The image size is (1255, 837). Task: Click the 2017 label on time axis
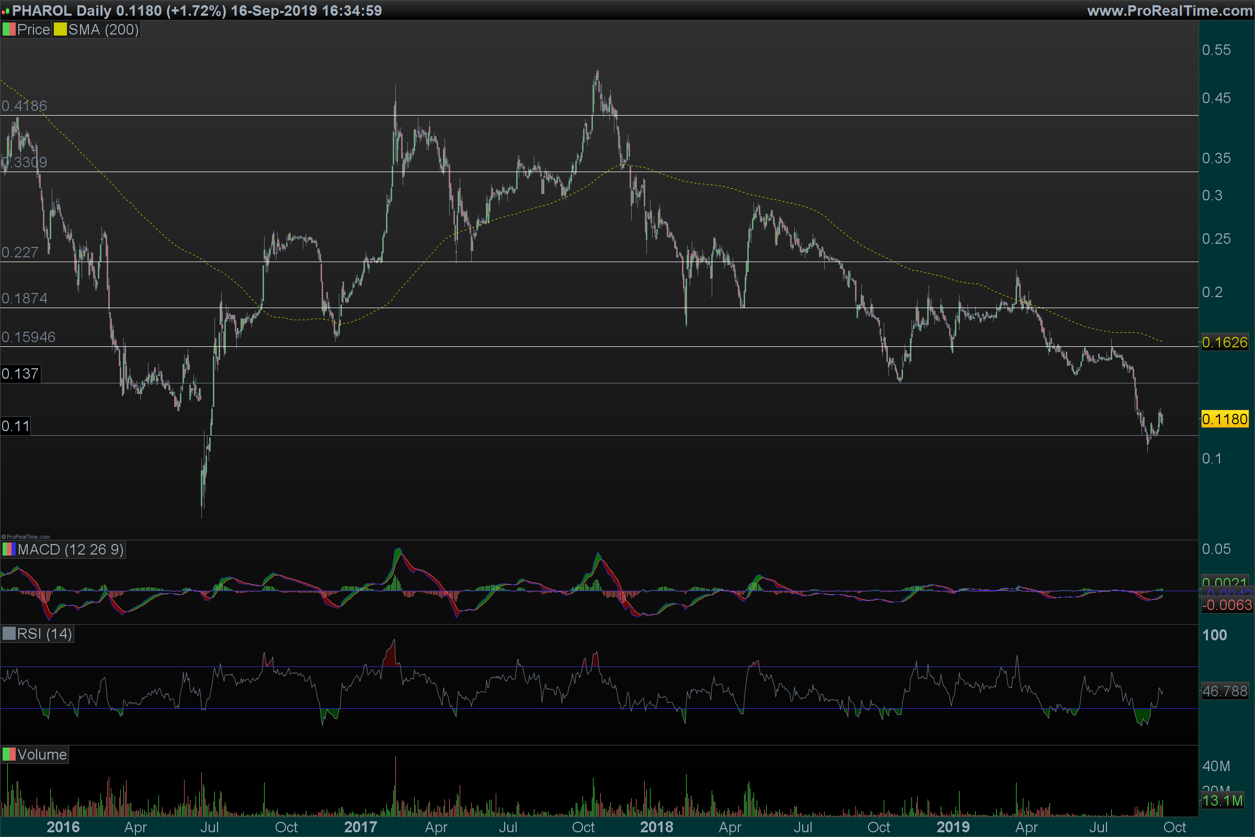[x=360, y=827]
